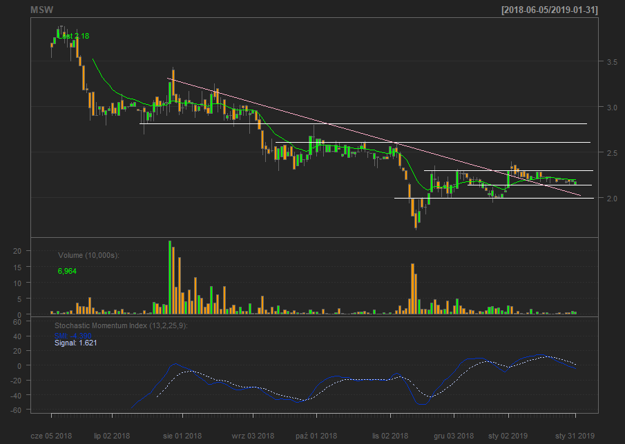This screenshot has height=444, width=625.
Task: Click the lowest candlestick of mid-November
Action: click(416, 221)
